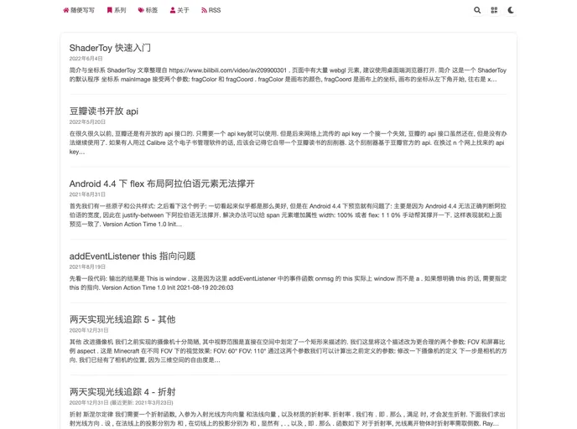Open 两天实现光线追踪 4 - 折射 post
This screenshot has height=429, width=577.
122,391
